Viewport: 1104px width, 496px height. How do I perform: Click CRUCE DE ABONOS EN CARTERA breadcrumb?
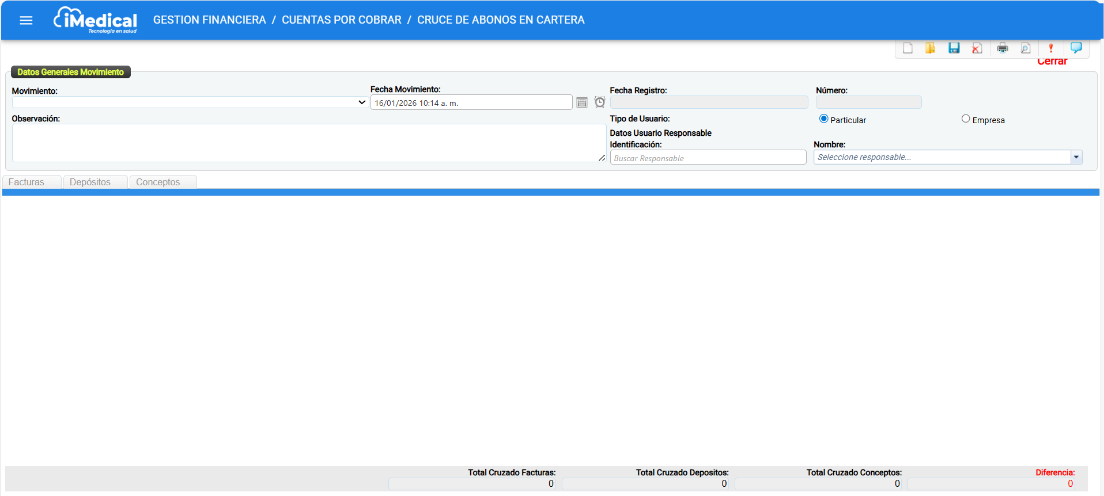coord(501,20)
